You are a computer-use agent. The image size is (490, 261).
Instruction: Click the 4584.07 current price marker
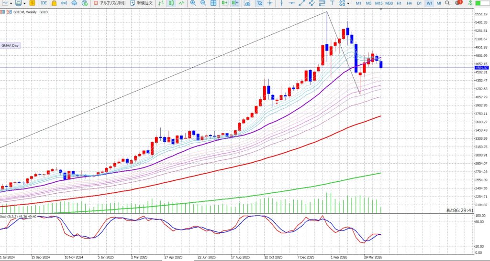point(481,68)
